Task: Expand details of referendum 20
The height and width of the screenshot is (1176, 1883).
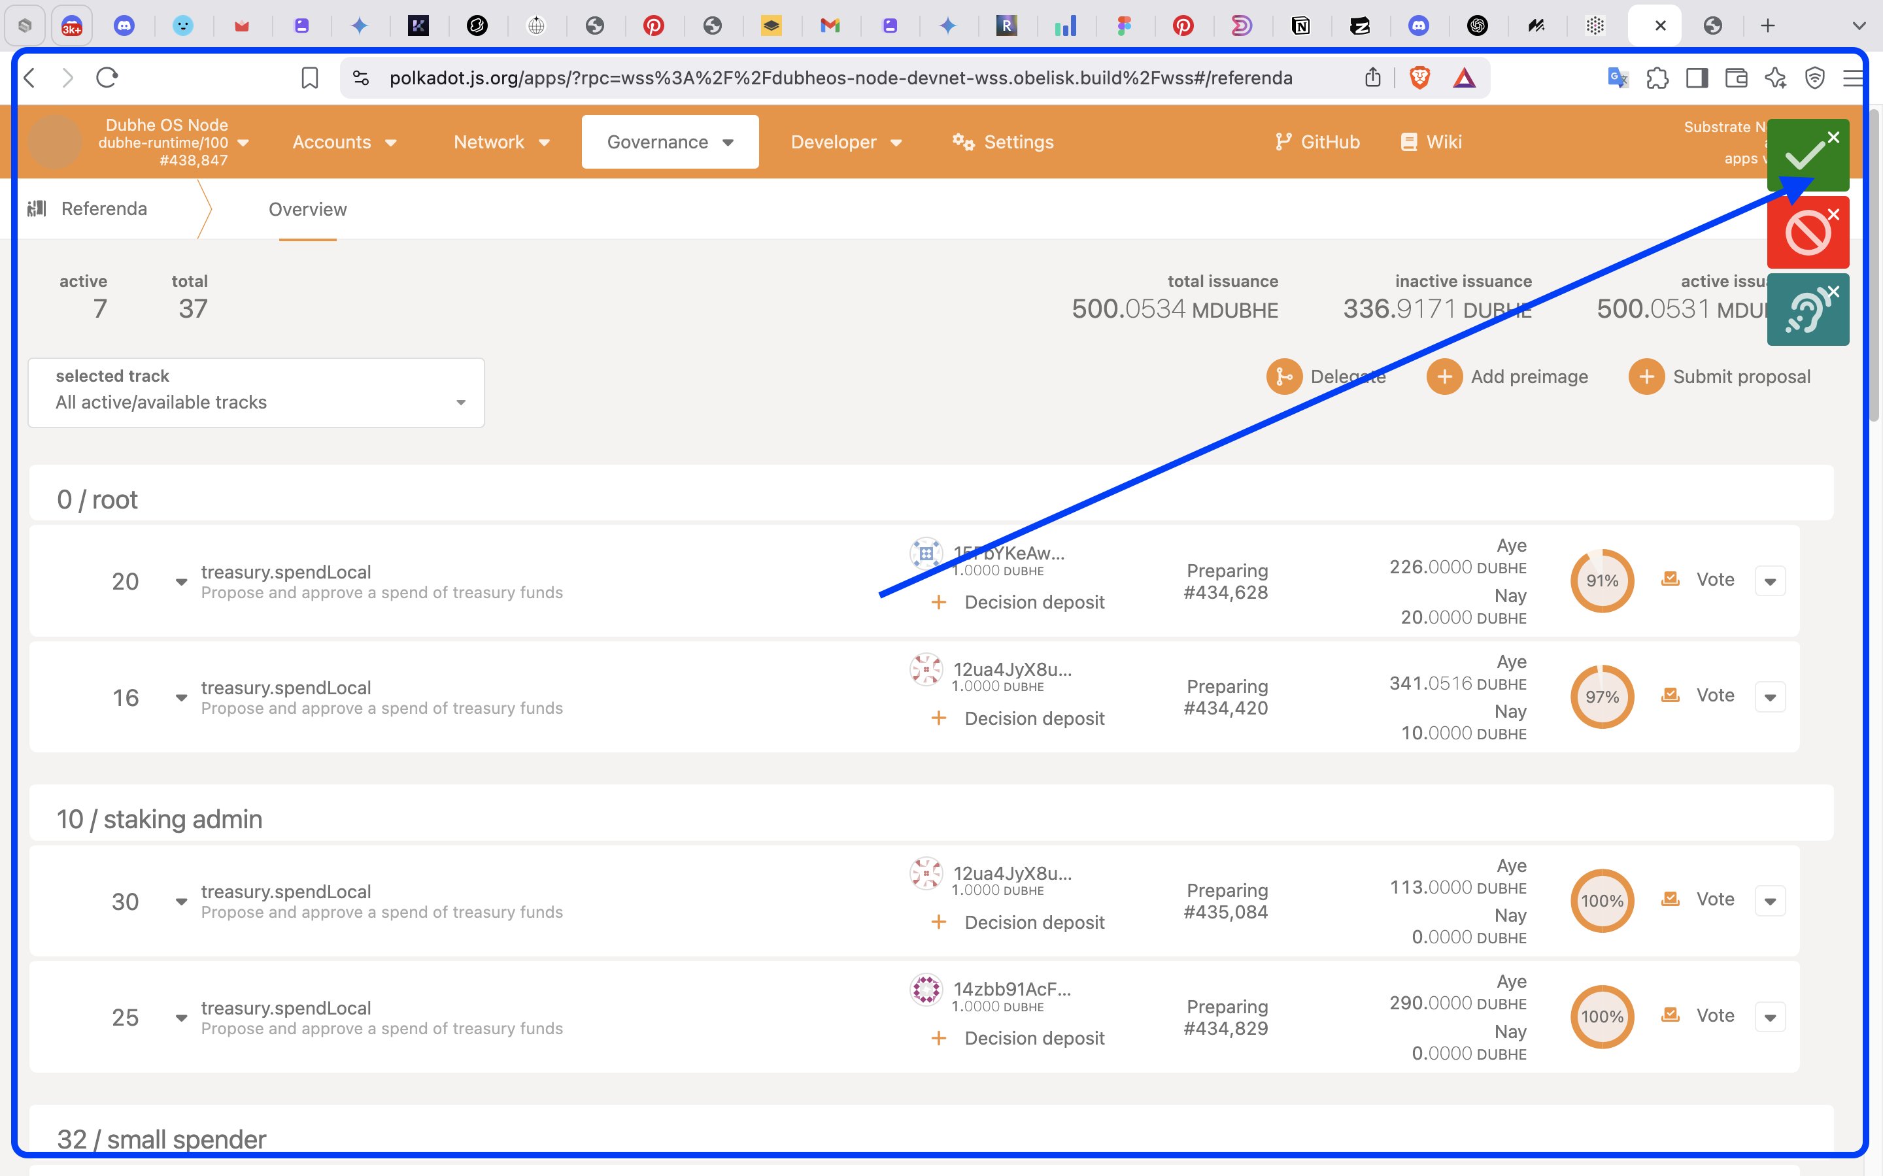Action: point(181,582)
